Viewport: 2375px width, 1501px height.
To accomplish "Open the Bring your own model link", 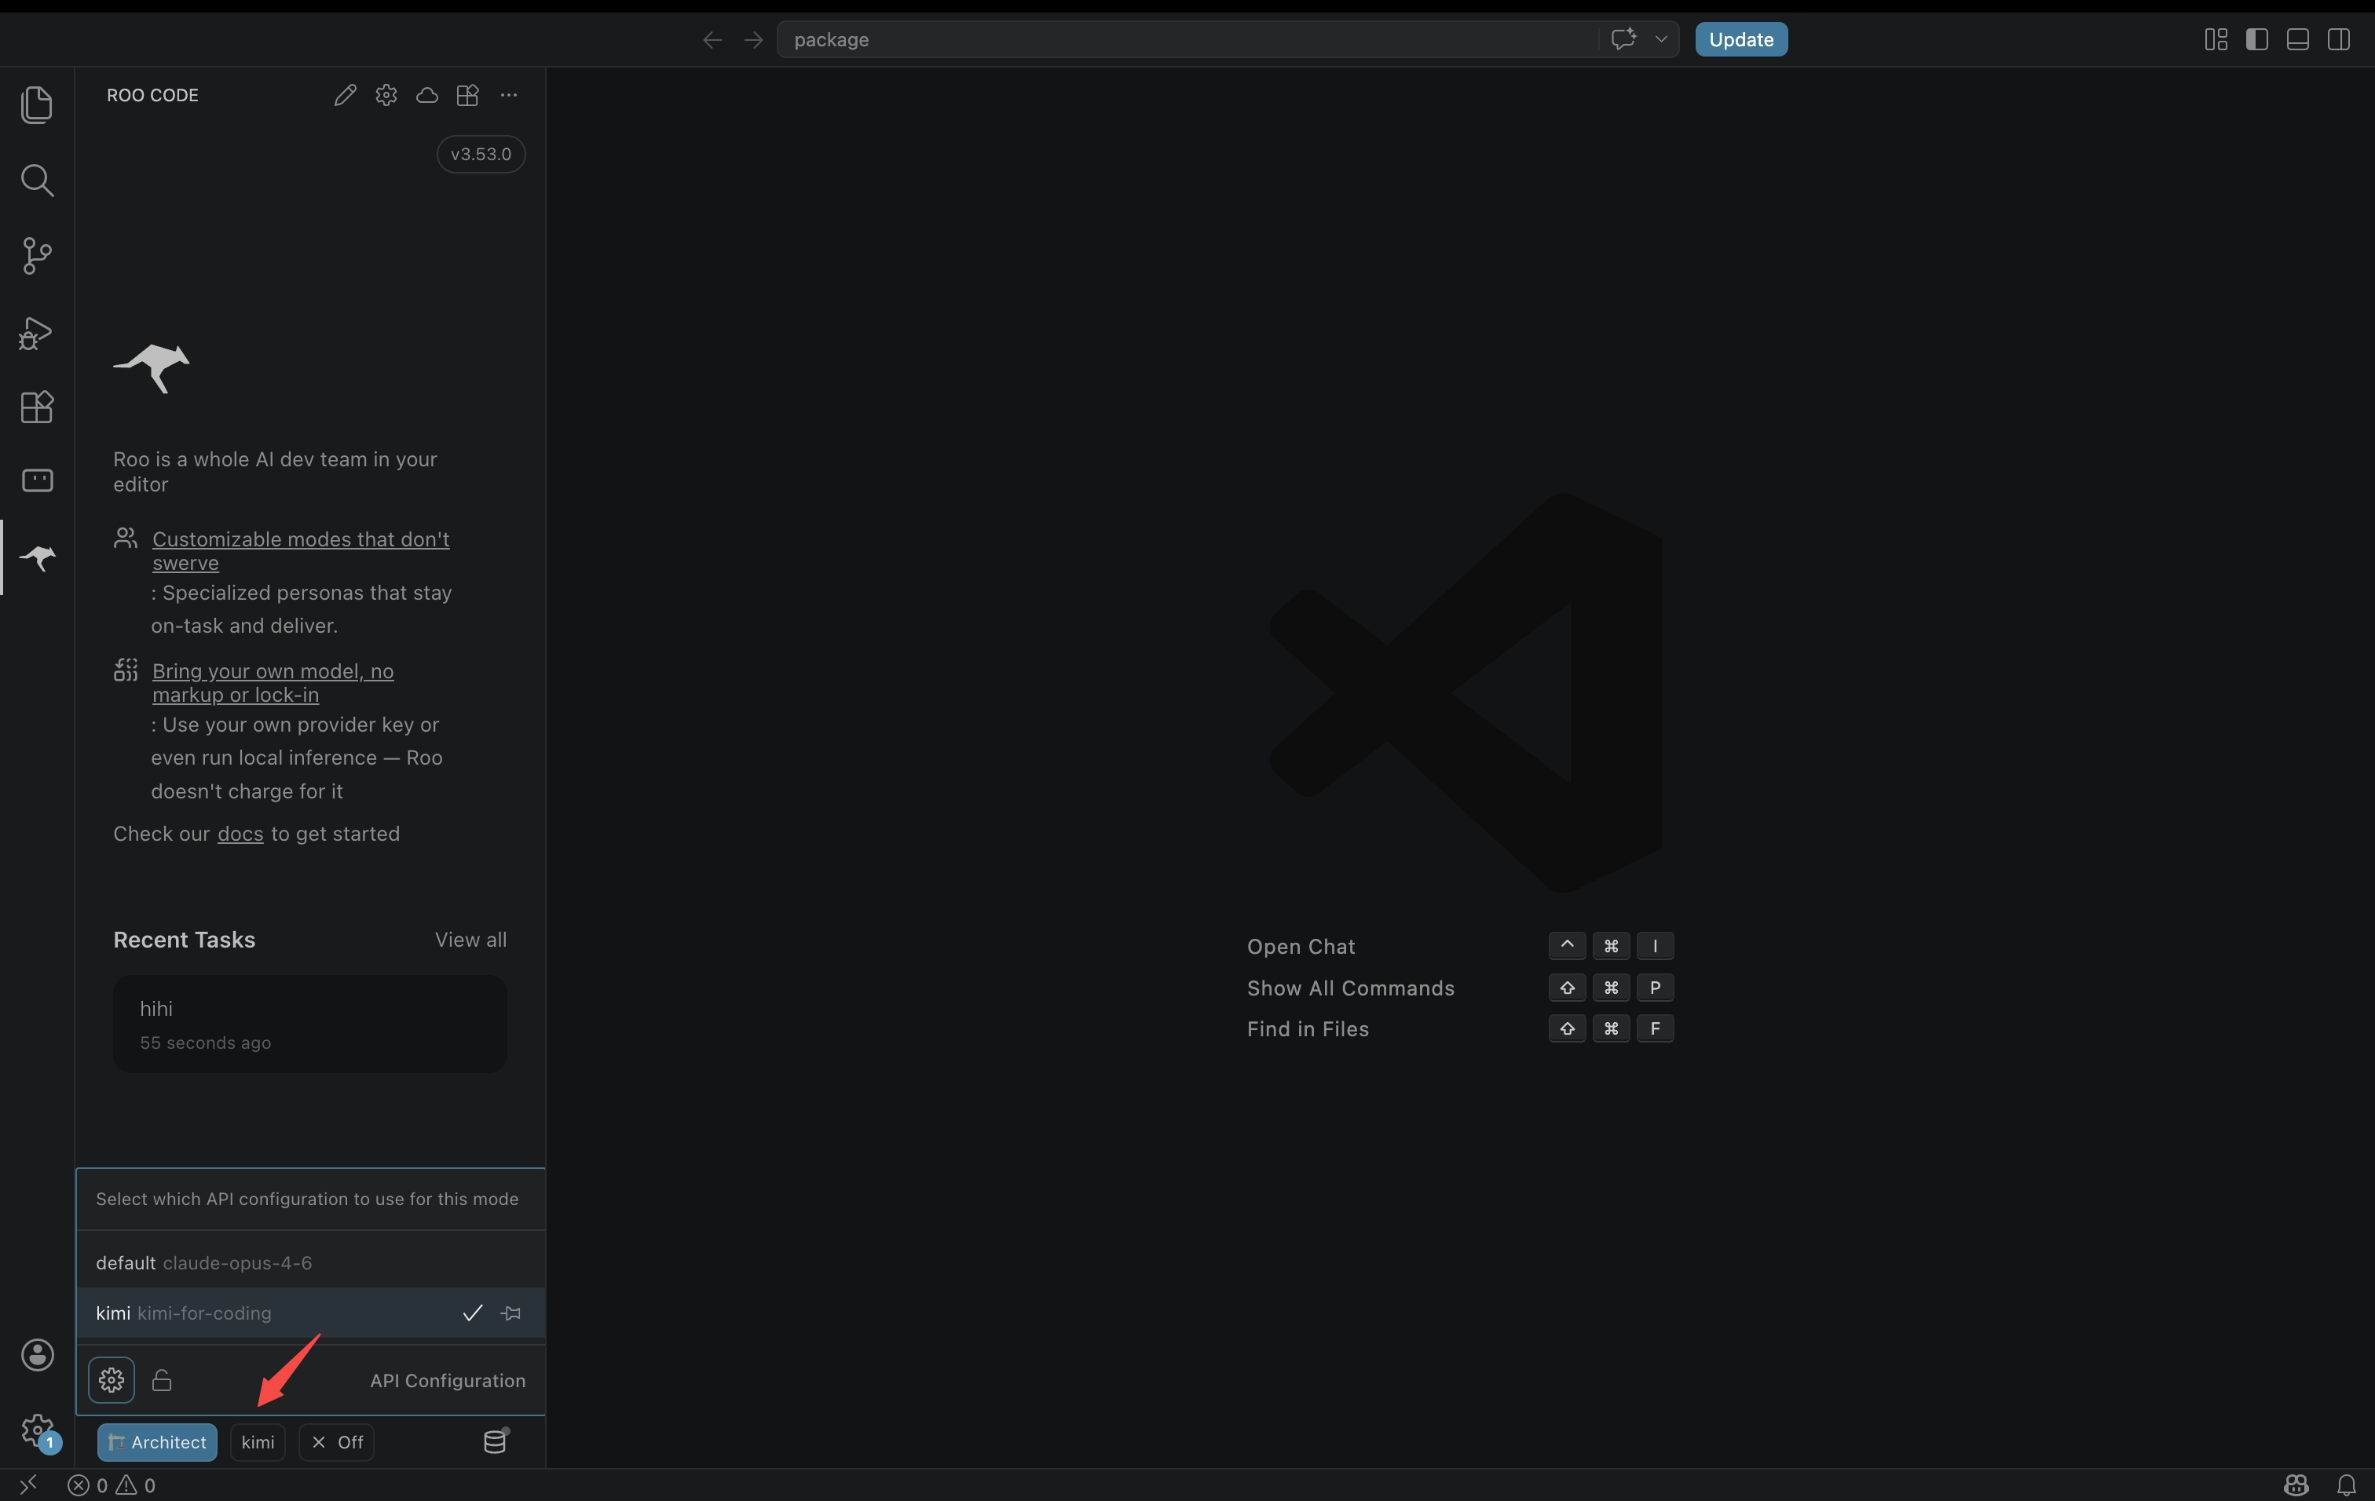I will tap(273, 683).
